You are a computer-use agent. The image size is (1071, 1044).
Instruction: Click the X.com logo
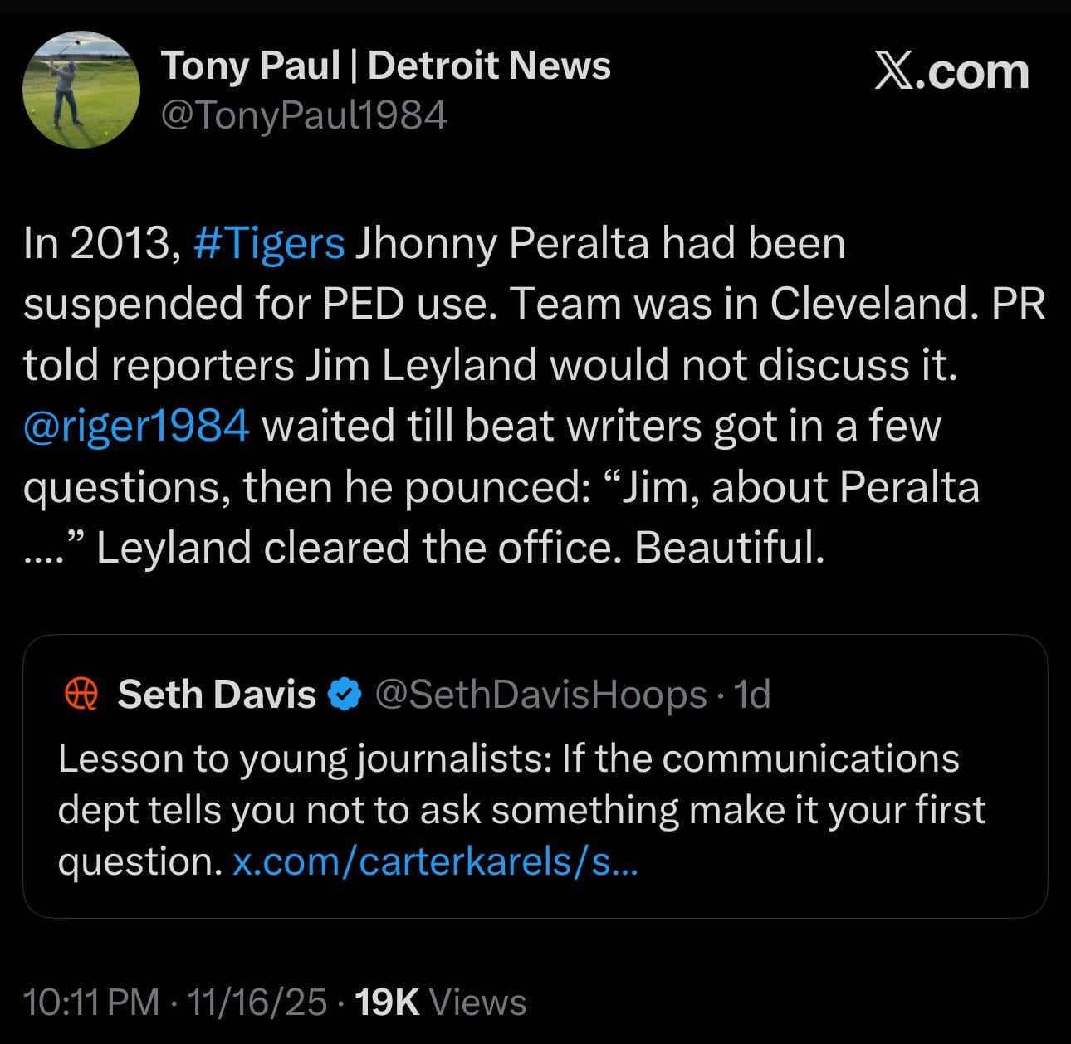(951, 72)
